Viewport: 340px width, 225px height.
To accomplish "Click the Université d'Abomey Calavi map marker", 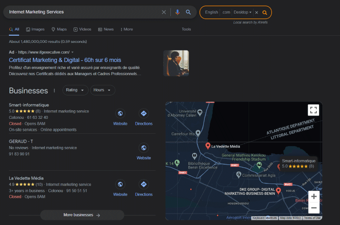I will (200, 112).
